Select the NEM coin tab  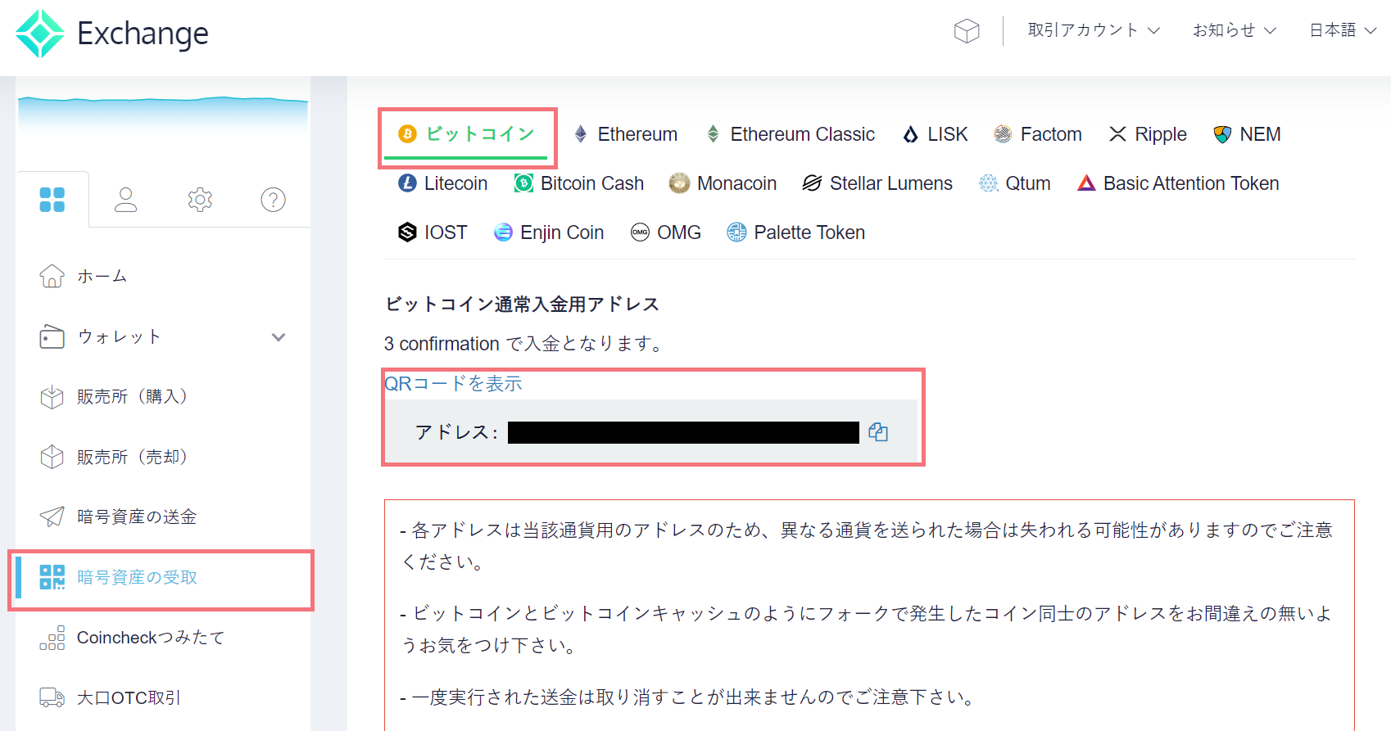[x=1247, y=134]
